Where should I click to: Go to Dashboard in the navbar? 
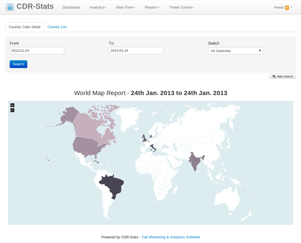tap(71, 7)
